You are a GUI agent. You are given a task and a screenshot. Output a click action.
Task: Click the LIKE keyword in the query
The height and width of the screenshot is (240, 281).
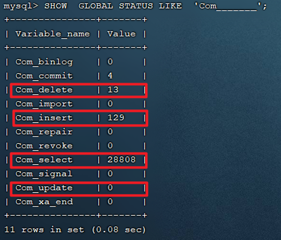pos(170,6)
